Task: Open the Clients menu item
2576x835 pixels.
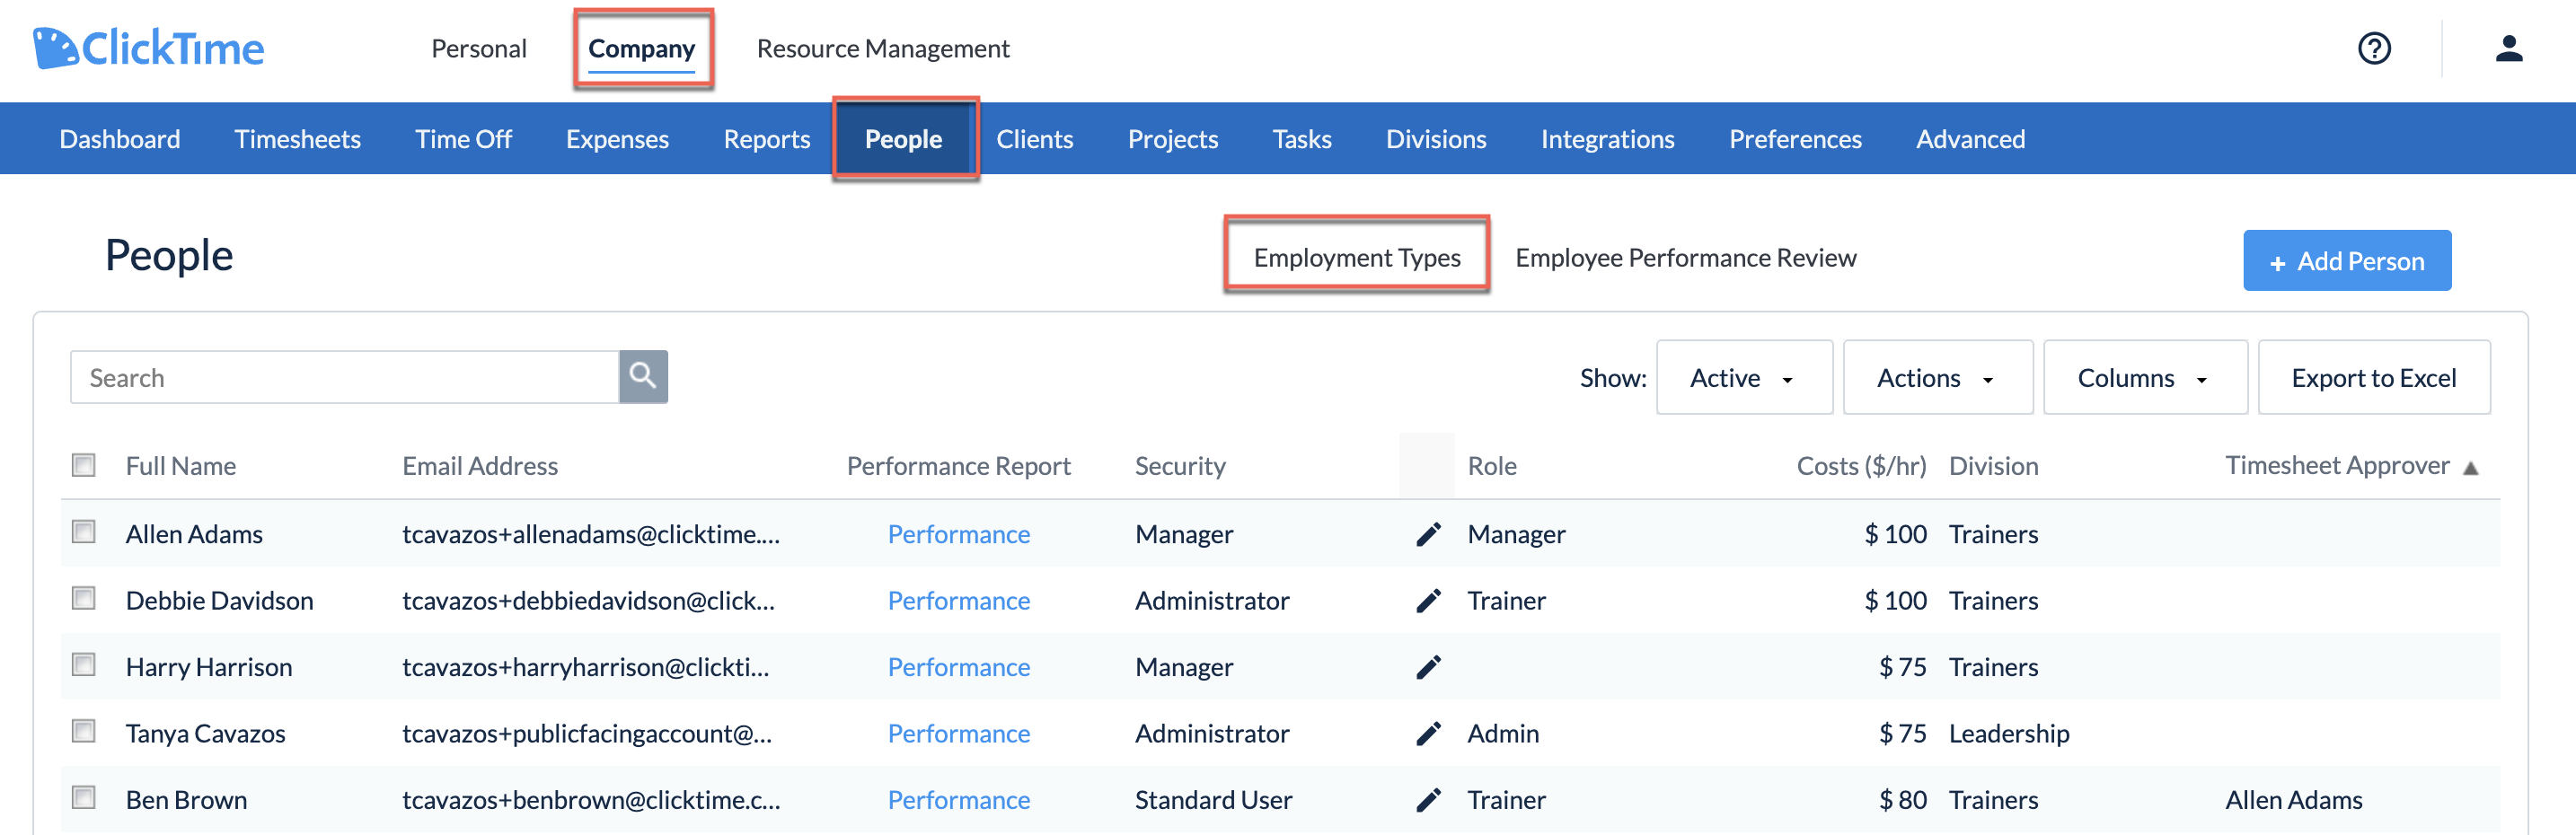Action: (1034, 139)
